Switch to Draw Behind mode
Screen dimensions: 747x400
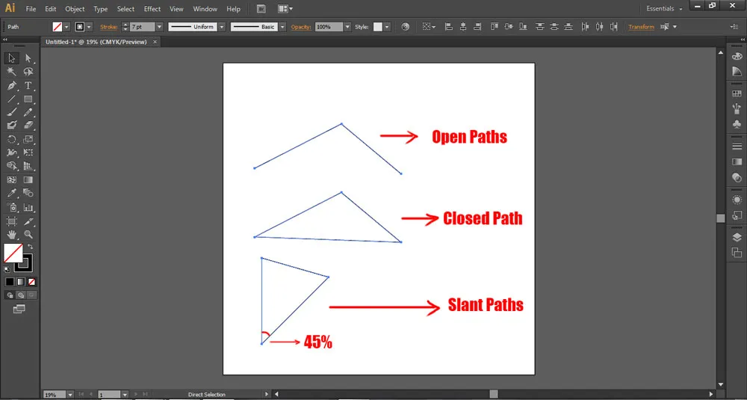click(x=20, y=295)
